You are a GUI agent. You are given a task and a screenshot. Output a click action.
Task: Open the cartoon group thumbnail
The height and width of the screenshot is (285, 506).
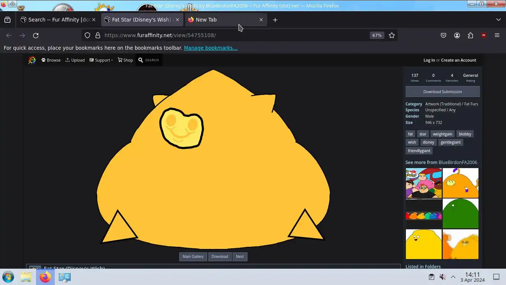pyautogui.click(x=423, y=183)
